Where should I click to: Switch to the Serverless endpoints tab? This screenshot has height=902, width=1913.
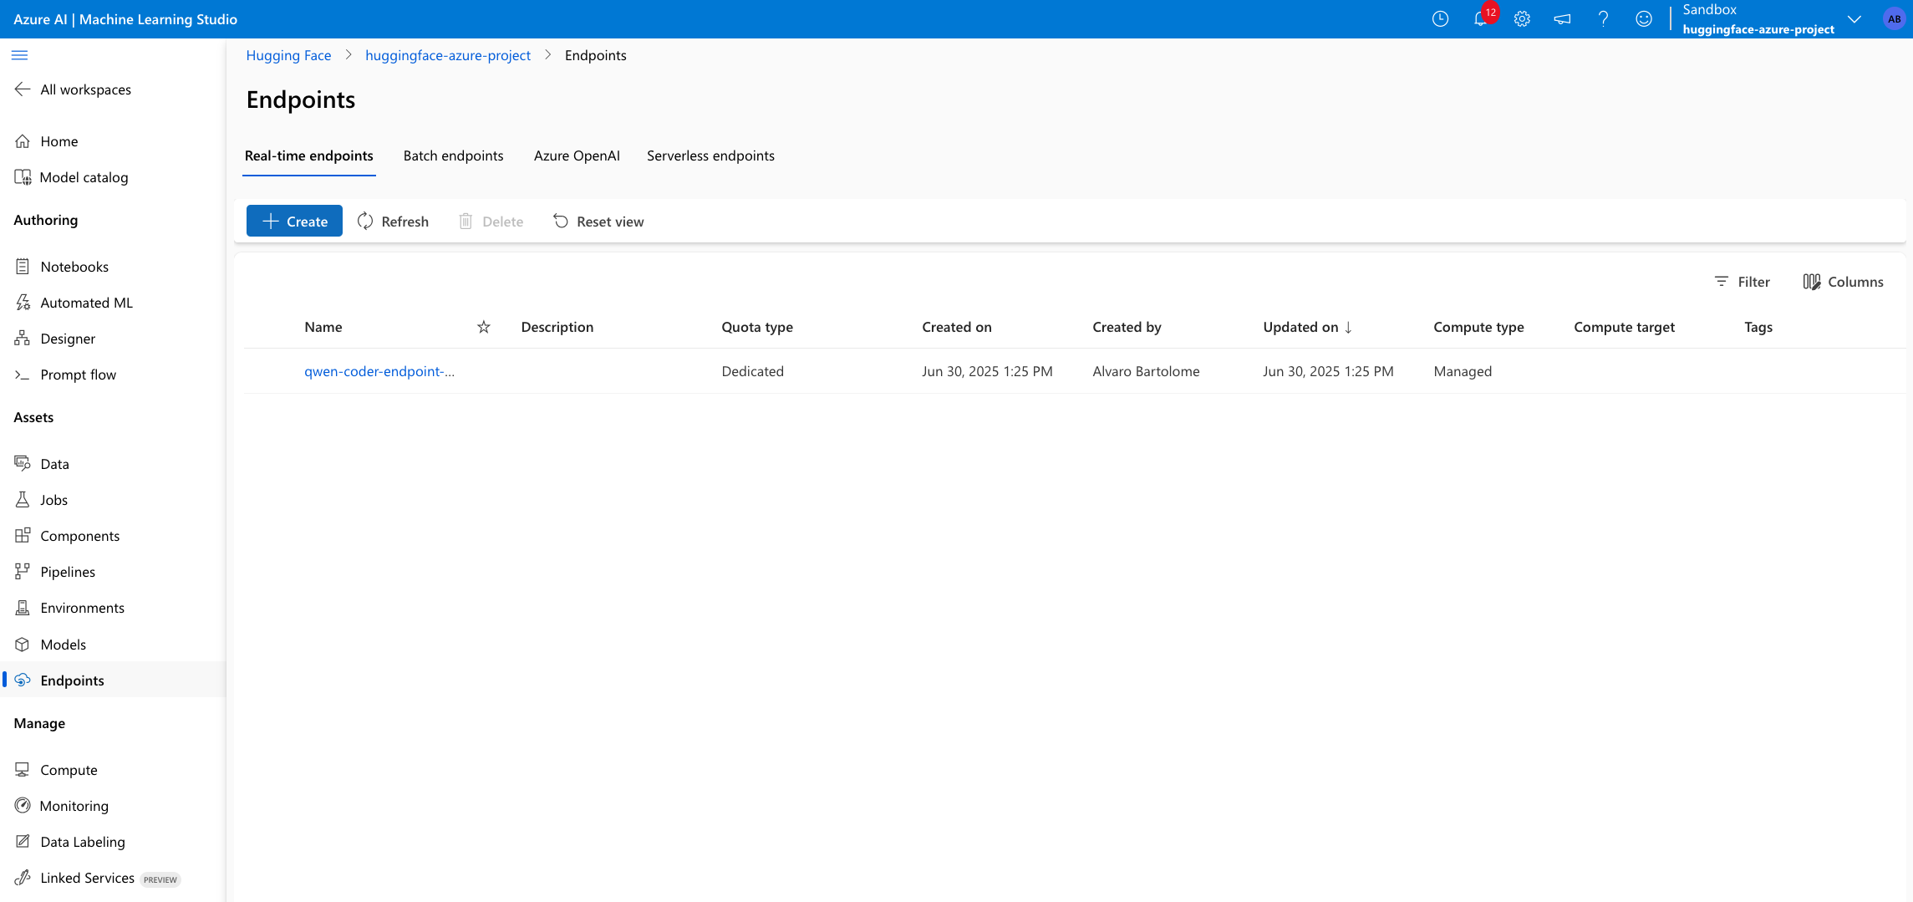pyautogui.click(x=710, y=155)
